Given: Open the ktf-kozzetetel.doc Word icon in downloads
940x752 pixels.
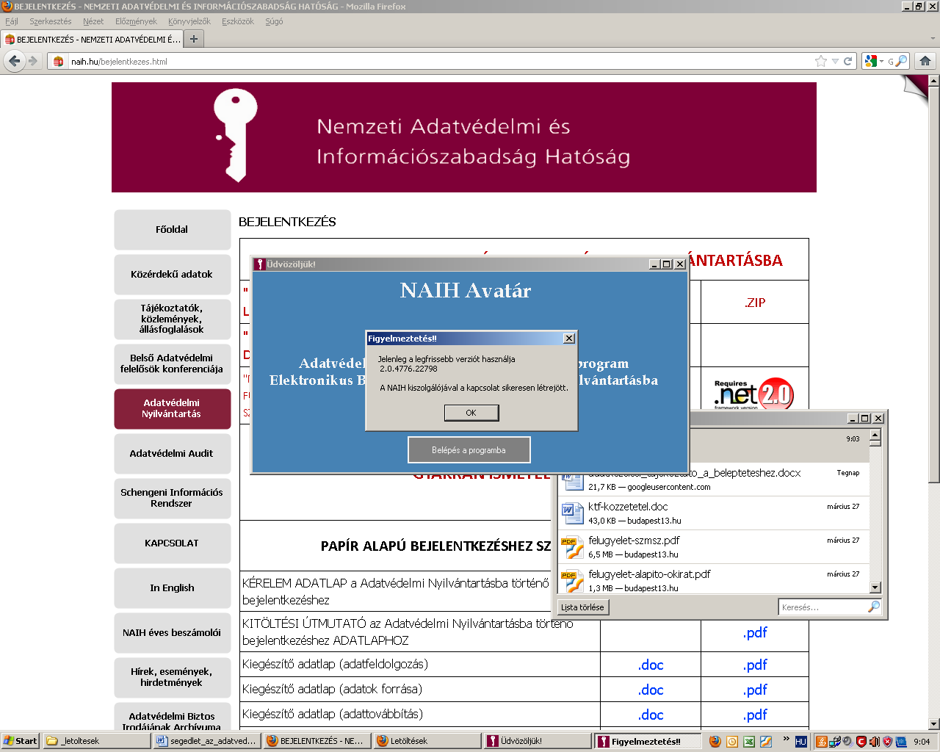Looking at the screenshot, I should (x=572, y=513).
